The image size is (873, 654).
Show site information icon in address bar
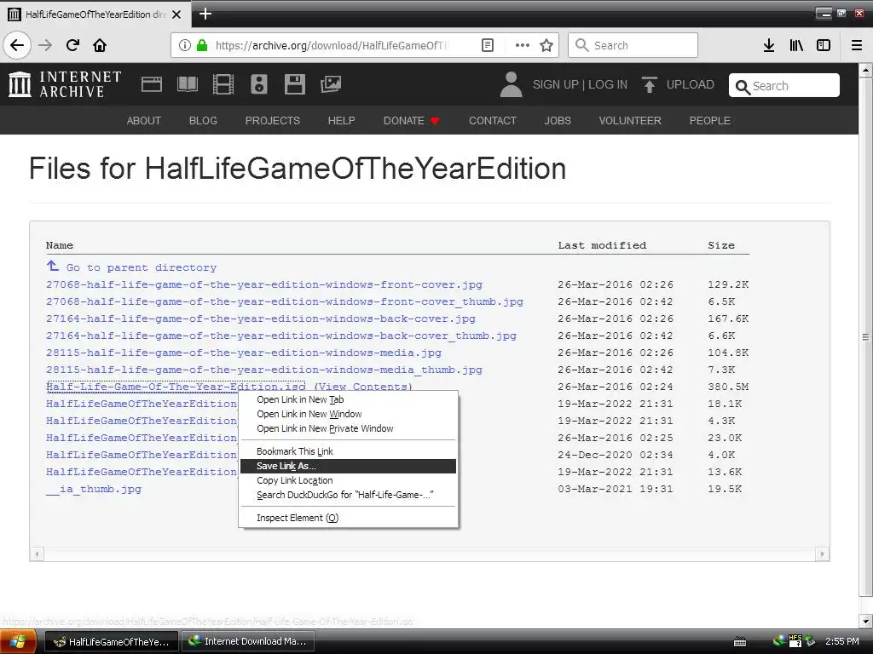point(185,45)
